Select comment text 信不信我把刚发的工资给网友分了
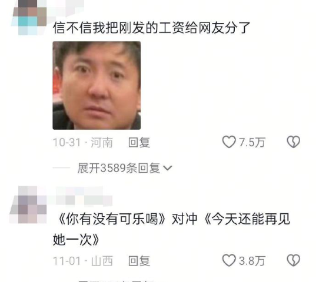This screenshot has height=282, width=316. 152,28
